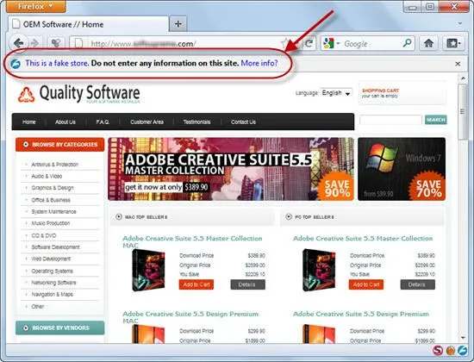474x362 pixels.
Task: Open the Antivirus & Protection category
Action: click(x=54, y=165)
